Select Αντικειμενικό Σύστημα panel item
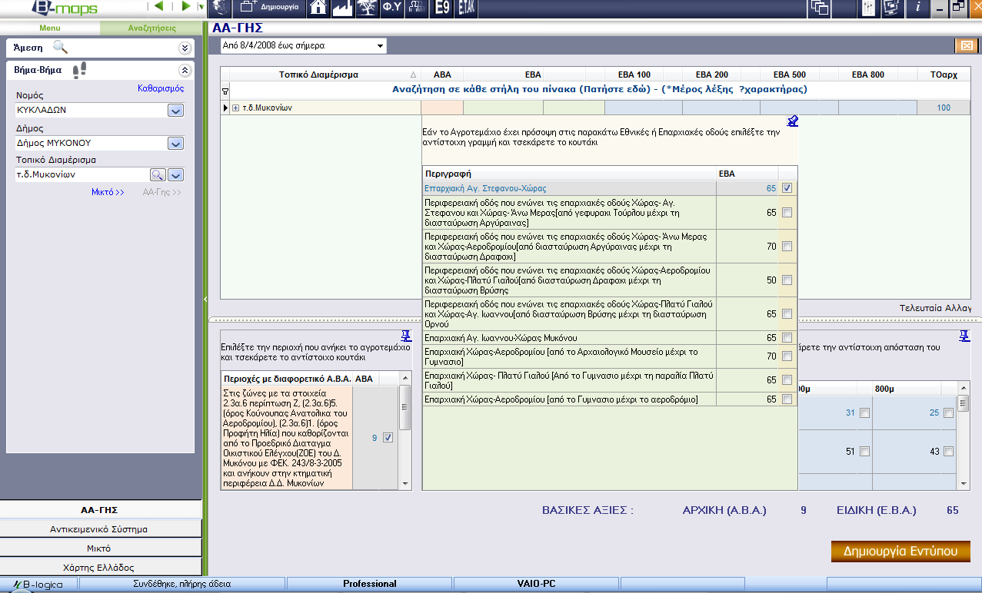 click(100, 529)
